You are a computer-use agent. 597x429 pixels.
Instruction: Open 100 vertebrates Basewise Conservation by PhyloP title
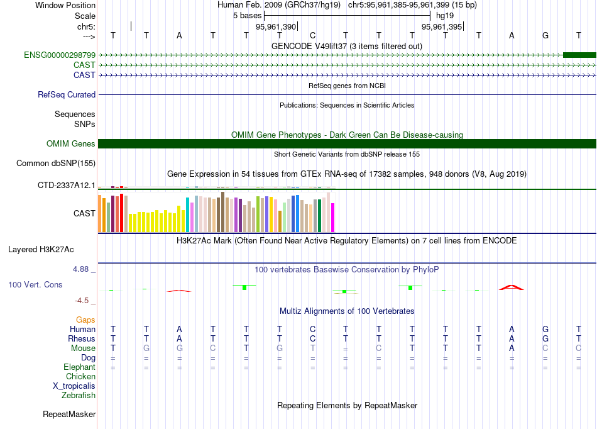[x=347, y=270]
